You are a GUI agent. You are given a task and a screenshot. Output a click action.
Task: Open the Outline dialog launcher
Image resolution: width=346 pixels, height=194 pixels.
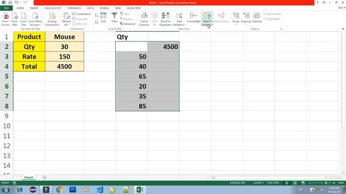(281, 29)
